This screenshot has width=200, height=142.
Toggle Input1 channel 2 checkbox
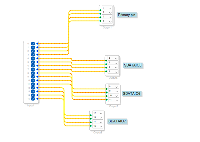click(33, 51)
